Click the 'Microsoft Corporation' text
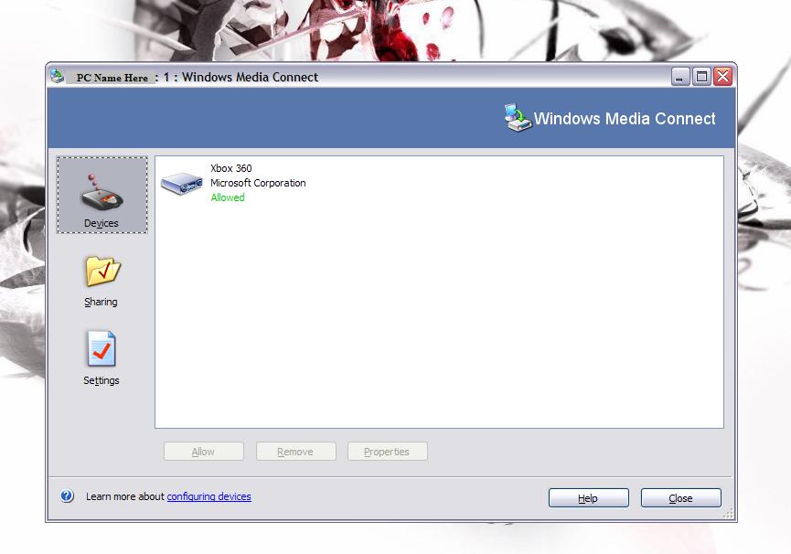This screenshot has width=791, height=554. tap(258, 183)
